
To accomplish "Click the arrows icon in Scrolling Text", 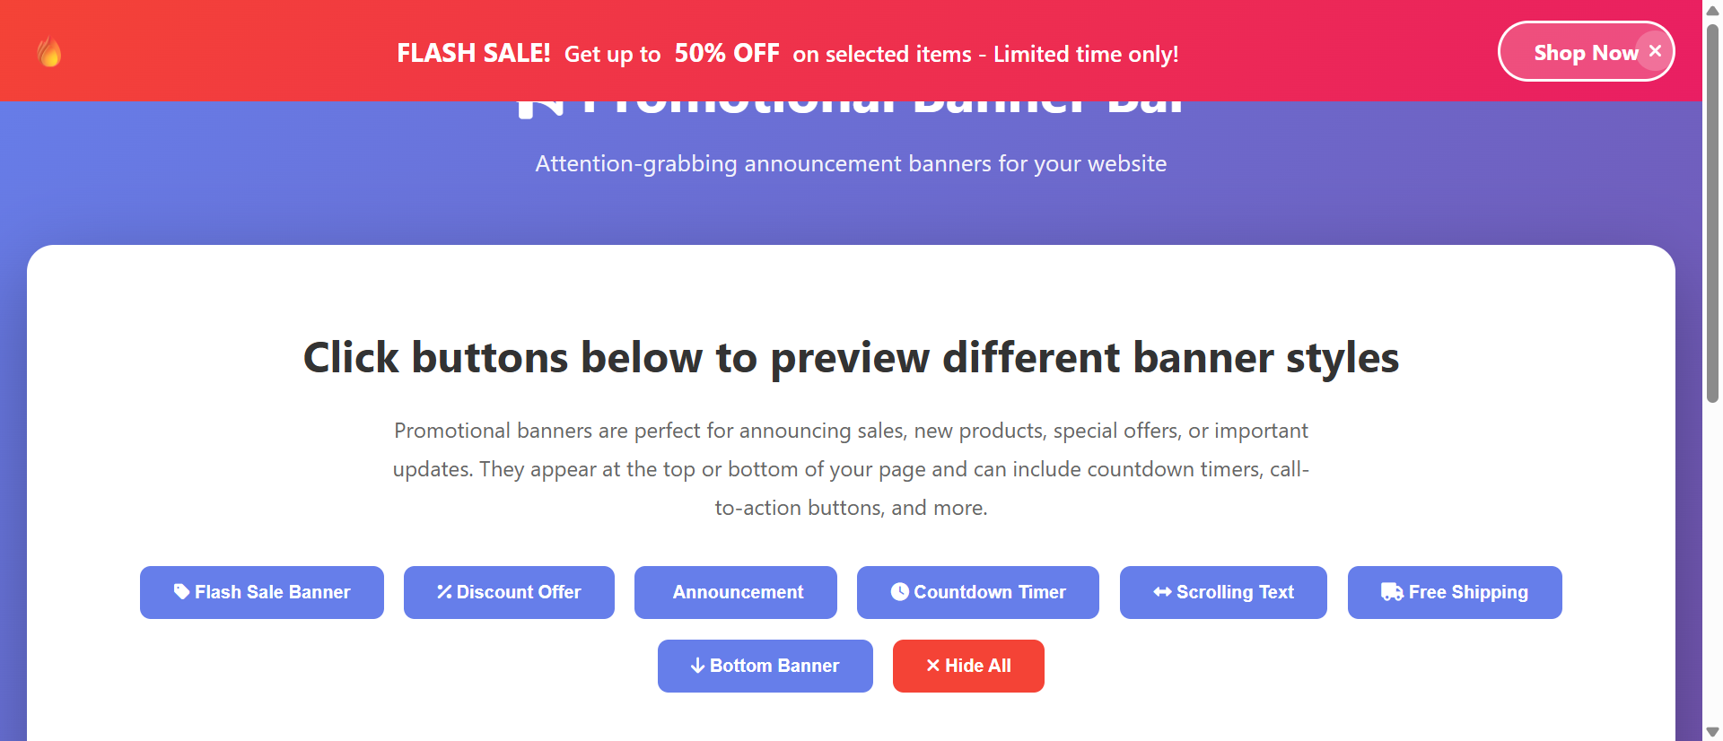I will tap(1161, 592).
